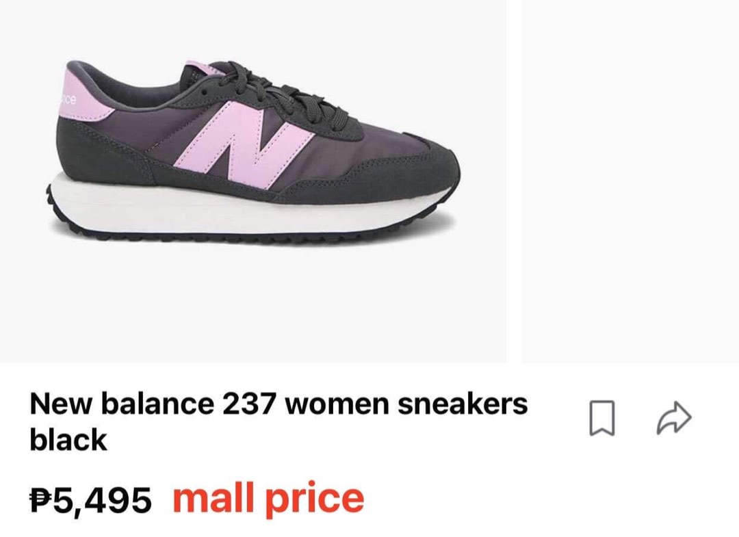Click the peso sign before 5,495

coord(40,500)
